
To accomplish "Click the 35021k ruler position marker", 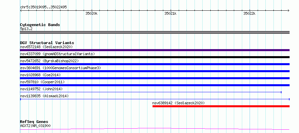I will [170, 13].
